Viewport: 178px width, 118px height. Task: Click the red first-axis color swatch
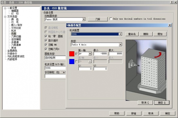click(72, 54)
